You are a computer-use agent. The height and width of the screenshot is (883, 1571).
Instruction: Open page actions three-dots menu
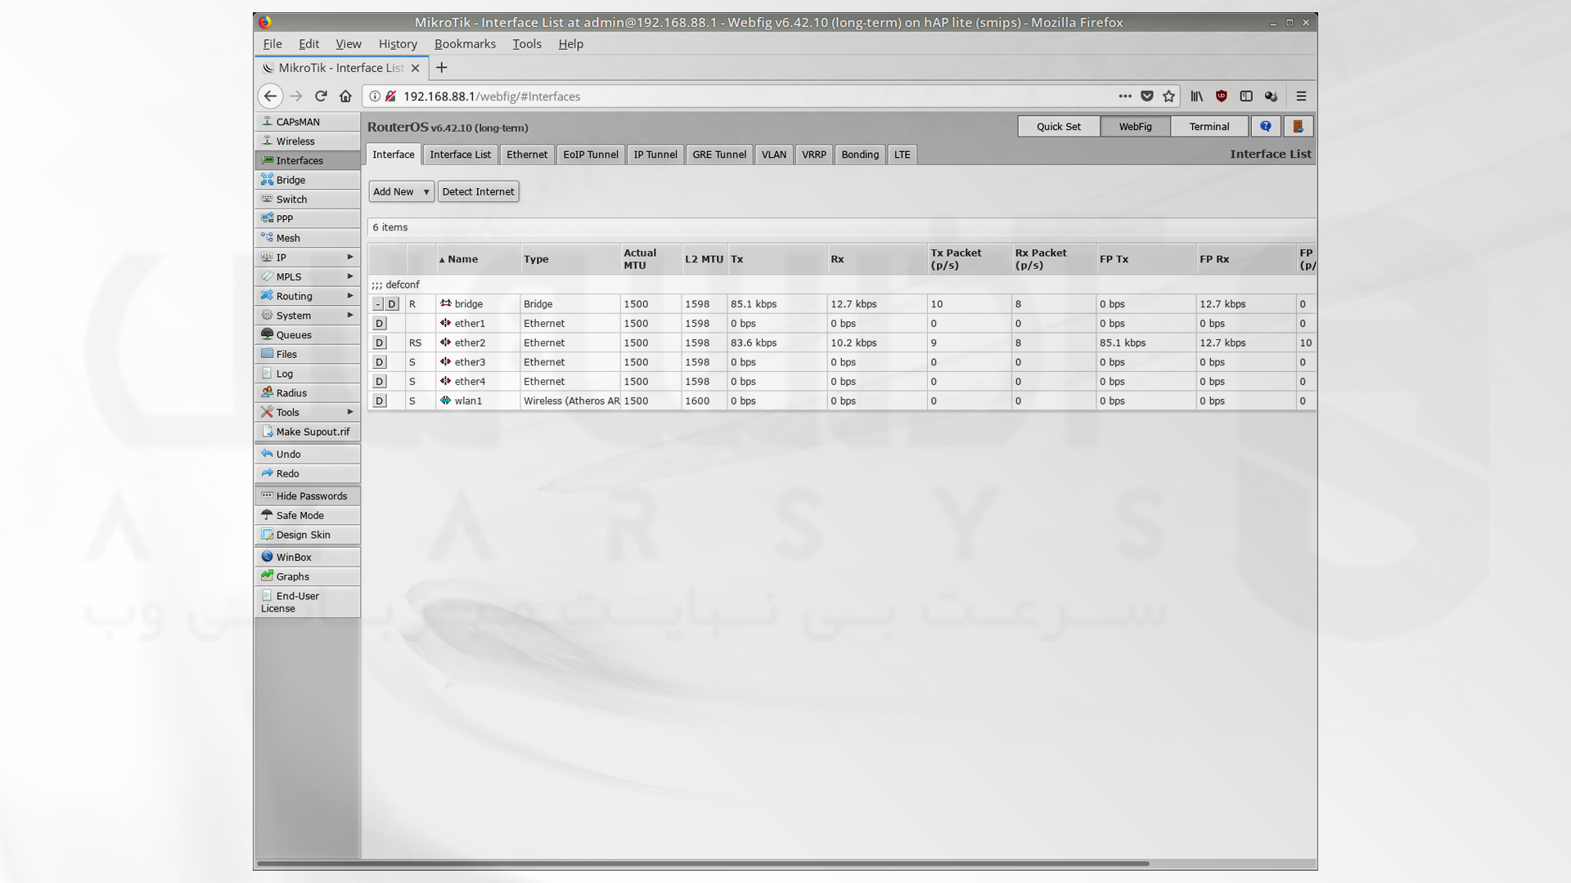(x=1125, y=96)
